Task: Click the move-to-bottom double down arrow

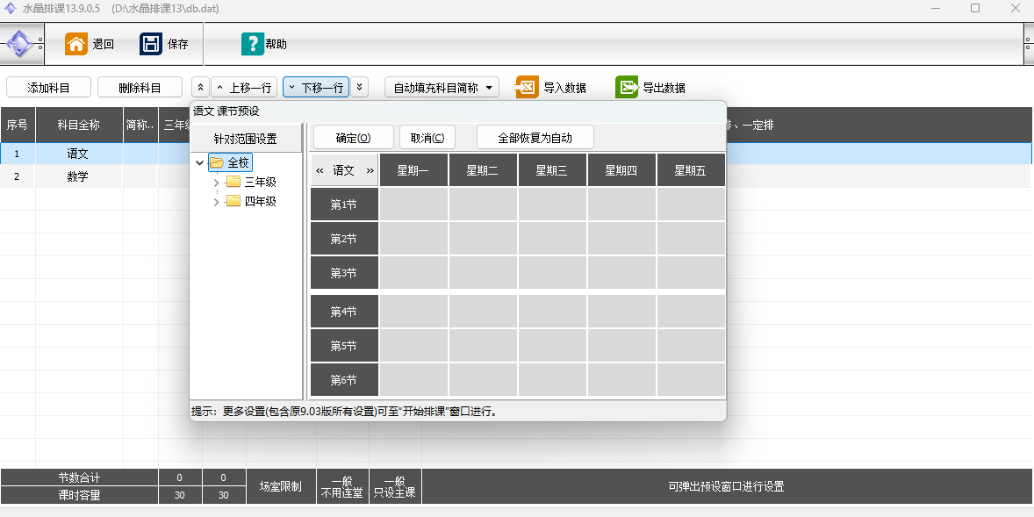Action: click(x=360, y=88)
